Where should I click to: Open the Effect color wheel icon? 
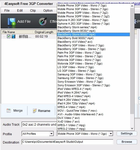pos(43,22)
